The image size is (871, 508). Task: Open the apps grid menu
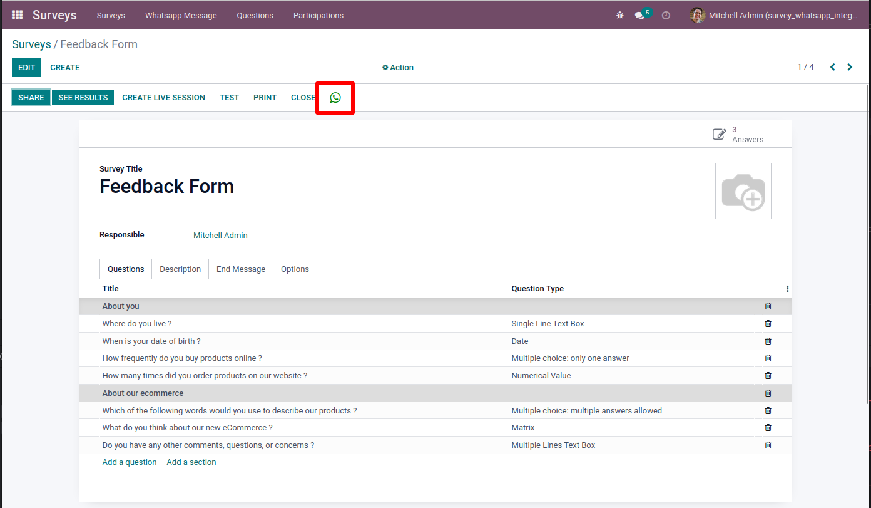(18, 15)
